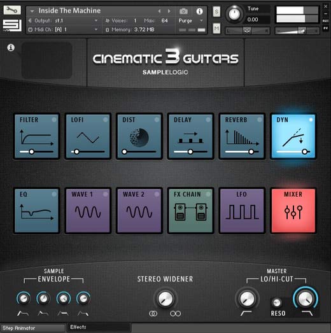Toggle the Solo S button
Screen dimensions: 331x333
pos(216,11)
